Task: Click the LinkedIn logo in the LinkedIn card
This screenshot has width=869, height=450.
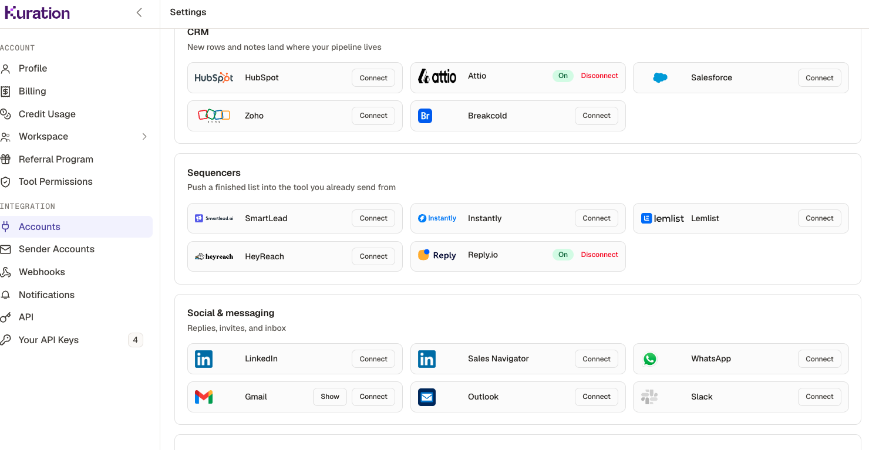Action: (x=204, y=359)
